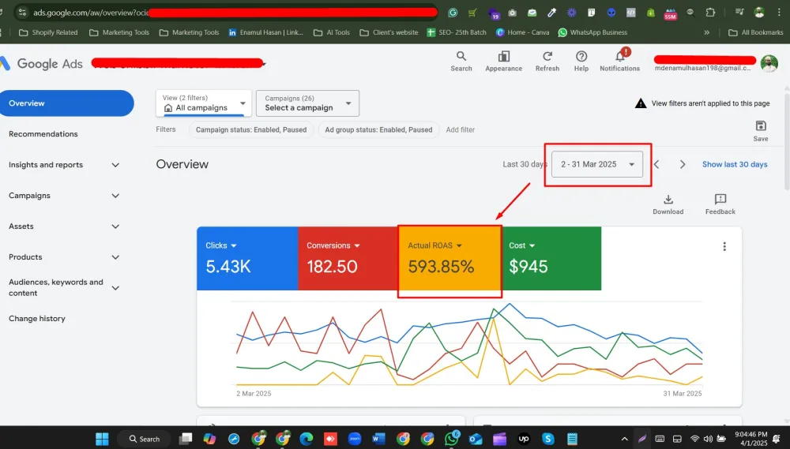Click the site info icon in address bar

click(x=22, y=13)
